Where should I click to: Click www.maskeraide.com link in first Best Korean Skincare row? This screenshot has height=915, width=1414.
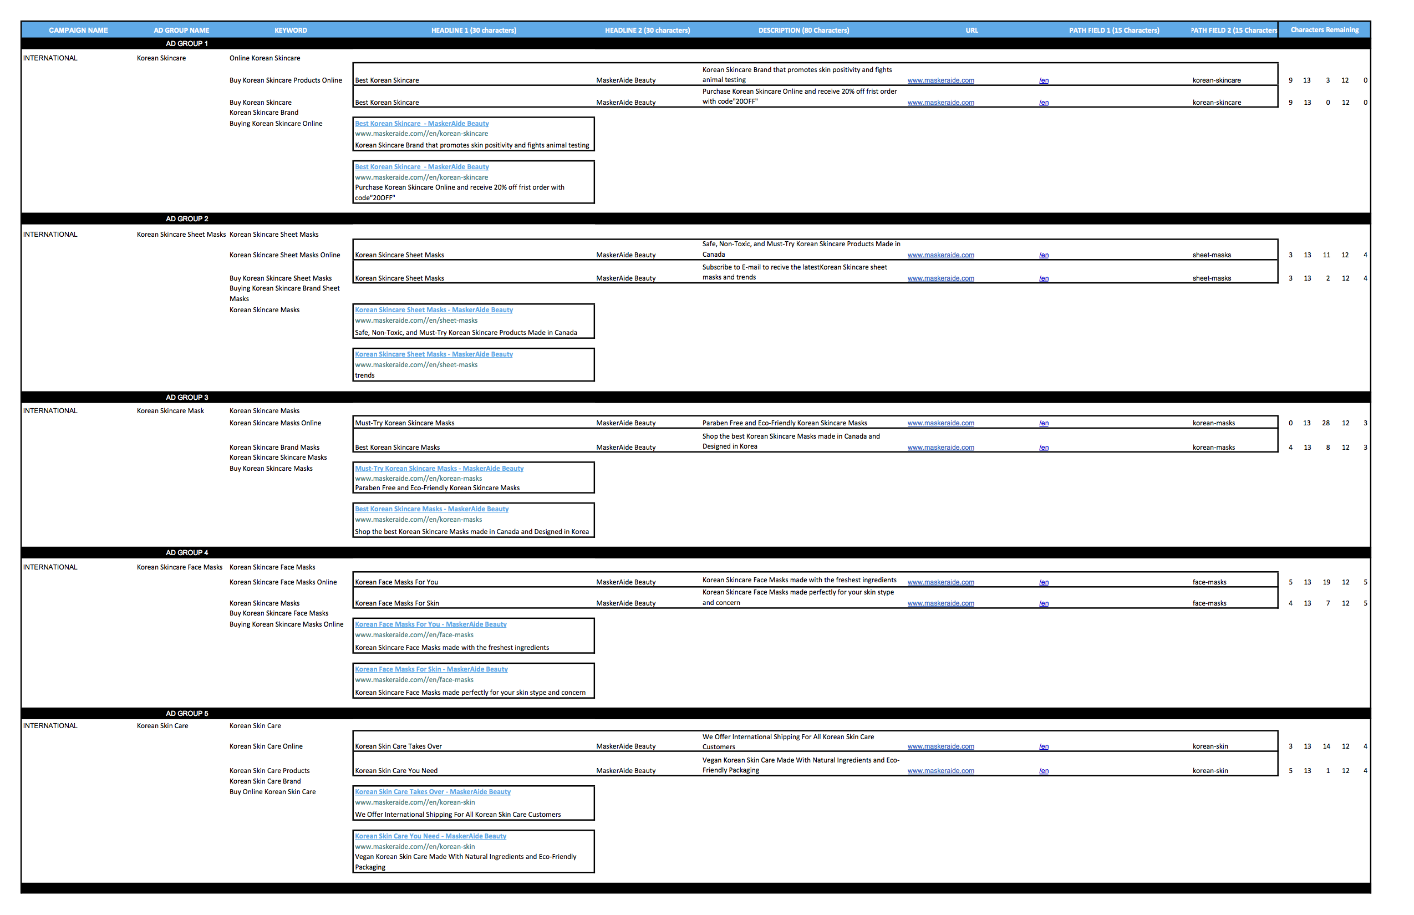tap(940, 81)
